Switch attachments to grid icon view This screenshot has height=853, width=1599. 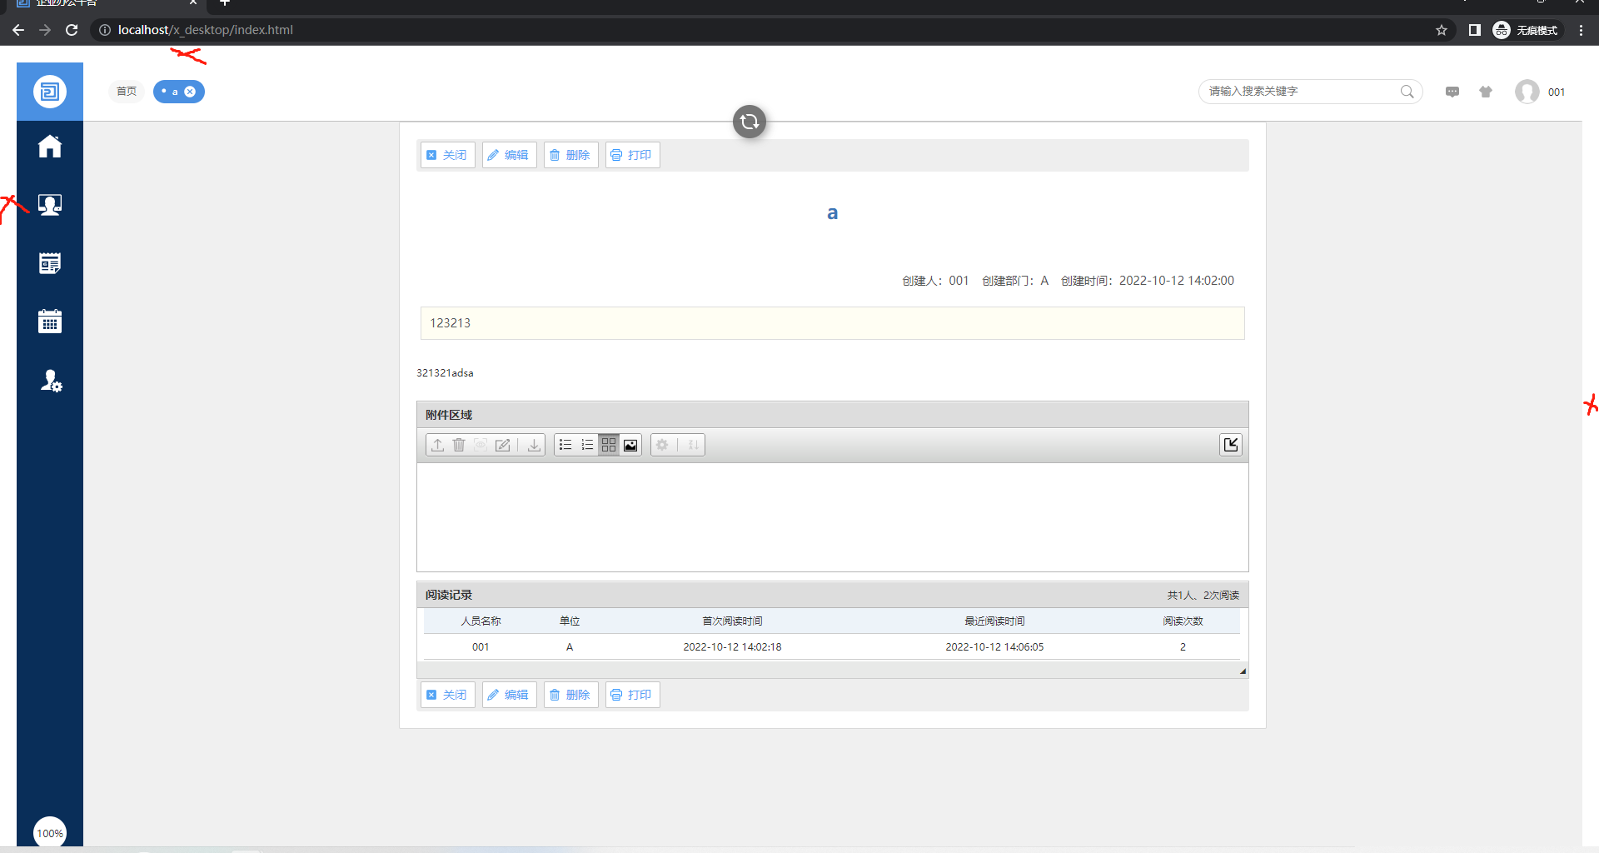609,445
